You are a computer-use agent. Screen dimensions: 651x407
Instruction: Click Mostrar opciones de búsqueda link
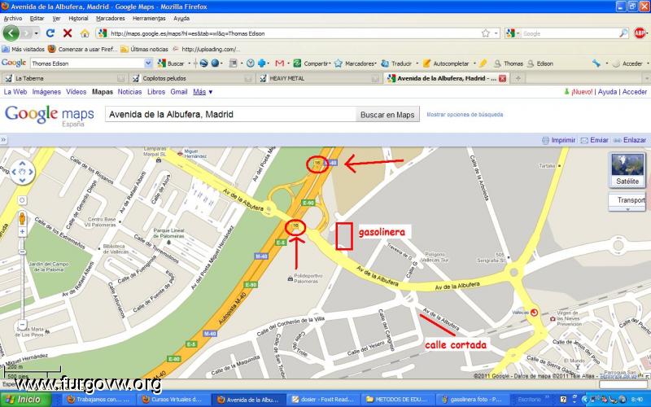coord(465,114)
